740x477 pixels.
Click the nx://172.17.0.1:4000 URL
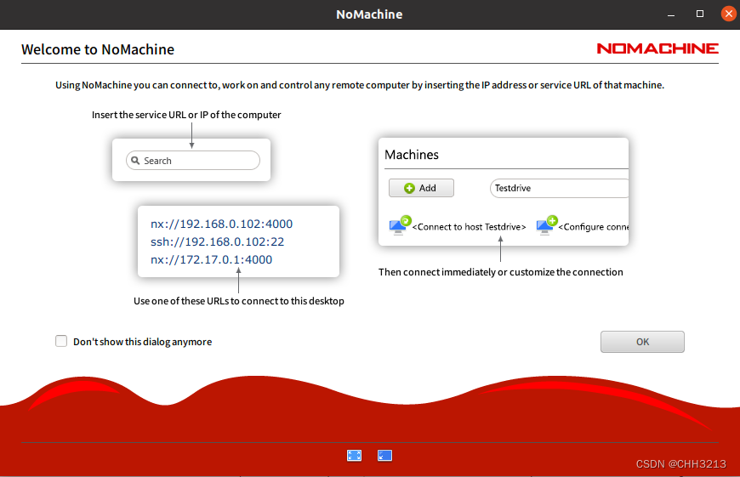[x=212, y=259]
